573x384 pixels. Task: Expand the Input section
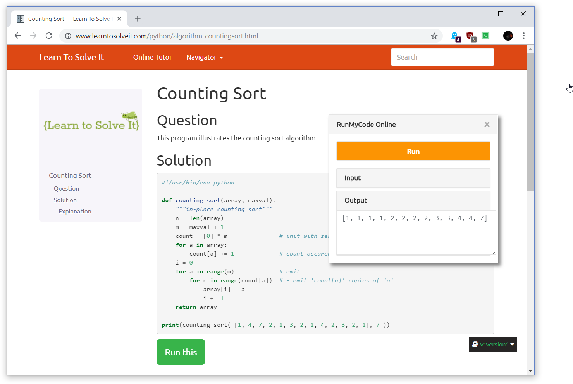tap(413, 178)
